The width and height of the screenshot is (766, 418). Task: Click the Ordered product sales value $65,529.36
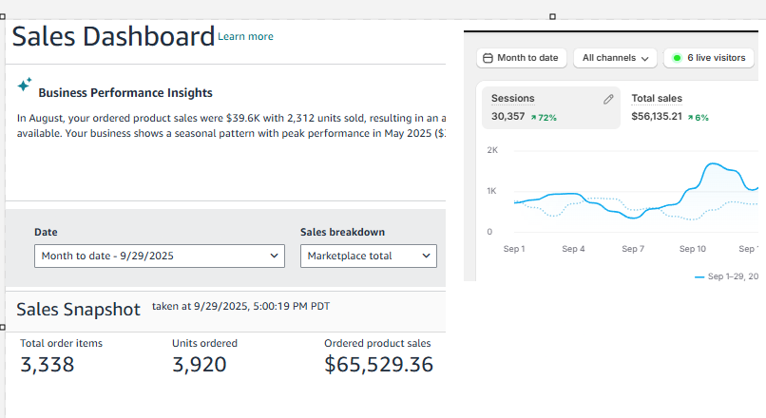tap(378, 365)
